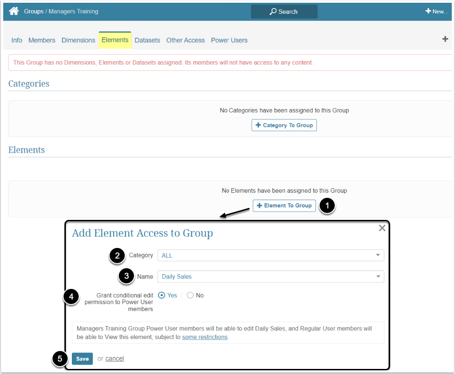Click 'No Elements have been assigned' message
Viewport: 455px width, 374px height.
pos(284,190)
